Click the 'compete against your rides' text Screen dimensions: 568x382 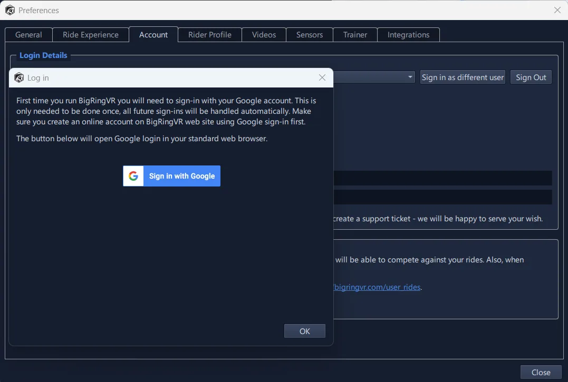tap(429, 260)
